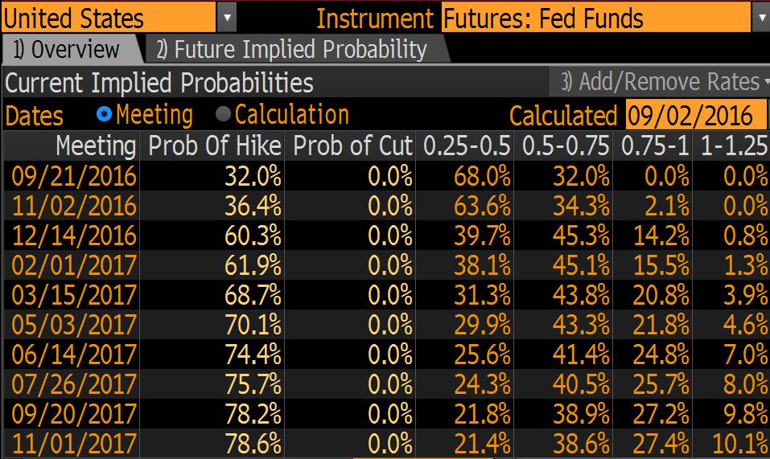Viewport: 770px width, 459px height.
Task: Click the 11/01/2017 meeting date
Action: [71, 443]
